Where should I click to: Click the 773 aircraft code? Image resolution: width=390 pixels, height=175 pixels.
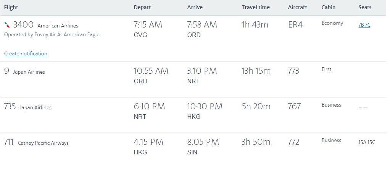click(x=293, y=71)
